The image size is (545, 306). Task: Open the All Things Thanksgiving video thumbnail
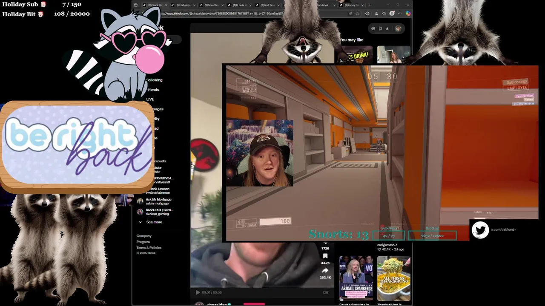click(x=394, y=278)
